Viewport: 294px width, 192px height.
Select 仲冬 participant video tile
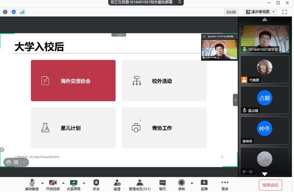265,130
